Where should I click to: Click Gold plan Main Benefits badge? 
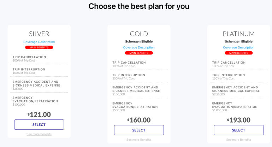[139, 53]
